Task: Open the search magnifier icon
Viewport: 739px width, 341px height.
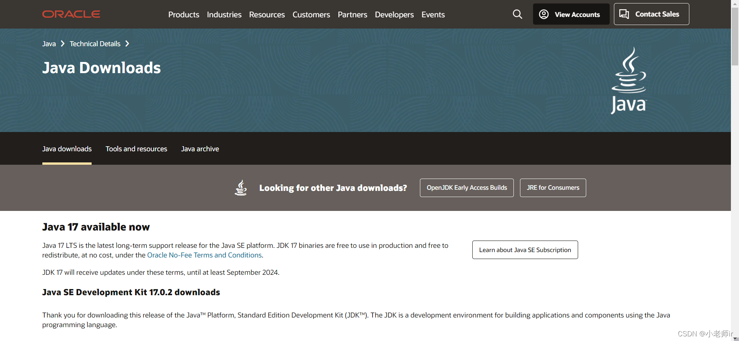Action: point(517,14)
